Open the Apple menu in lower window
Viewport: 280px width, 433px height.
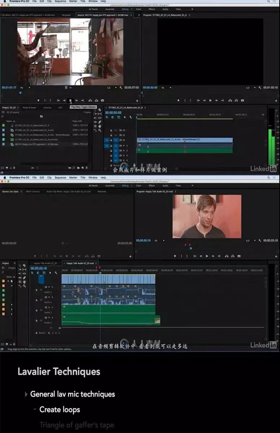click(x=5, y=177)
